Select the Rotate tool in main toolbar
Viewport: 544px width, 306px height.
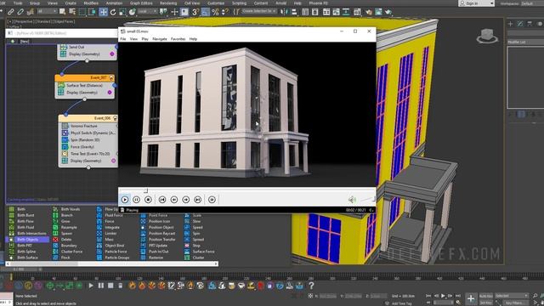113,12
